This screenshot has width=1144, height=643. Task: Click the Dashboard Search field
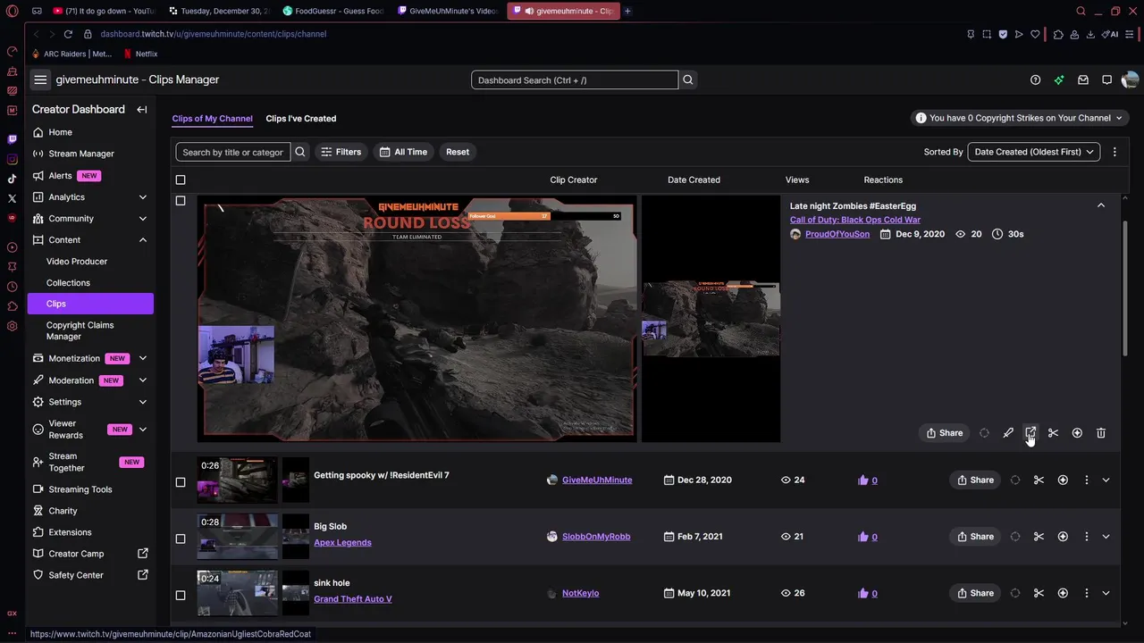(575, 79)
